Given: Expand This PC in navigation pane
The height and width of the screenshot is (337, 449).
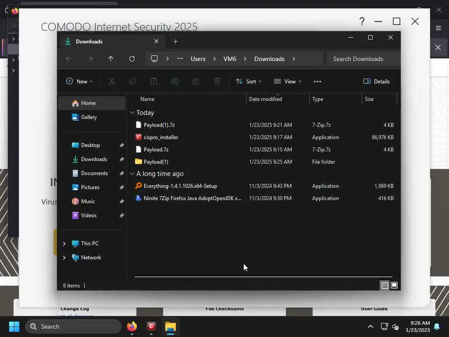Looking at the screenshot, I should (64, 244).
